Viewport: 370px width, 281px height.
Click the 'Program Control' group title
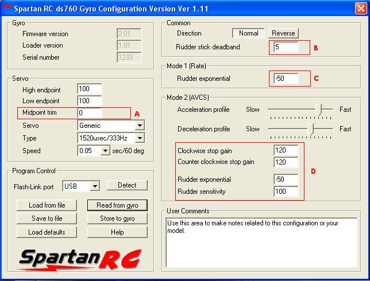(x=34, y=171)
